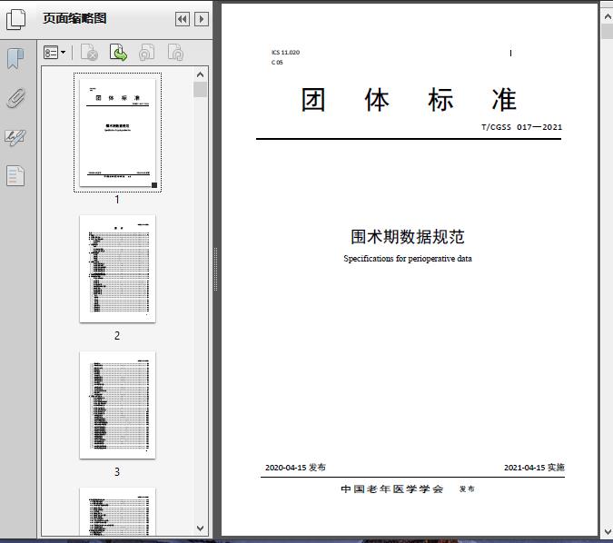Image resolution: width=613 pixels, height=543 pixels.
Task: Click the view-box handle on the page 1 thumbnail
Action: [x=154, y=185]
